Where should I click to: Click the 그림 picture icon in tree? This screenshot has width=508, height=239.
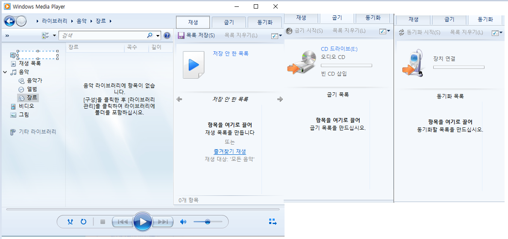click(13, 115)
